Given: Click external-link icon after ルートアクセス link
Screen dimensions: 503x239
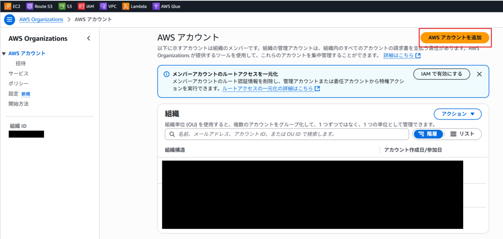Looking at the screenshot, I should [x=317, y=89].
